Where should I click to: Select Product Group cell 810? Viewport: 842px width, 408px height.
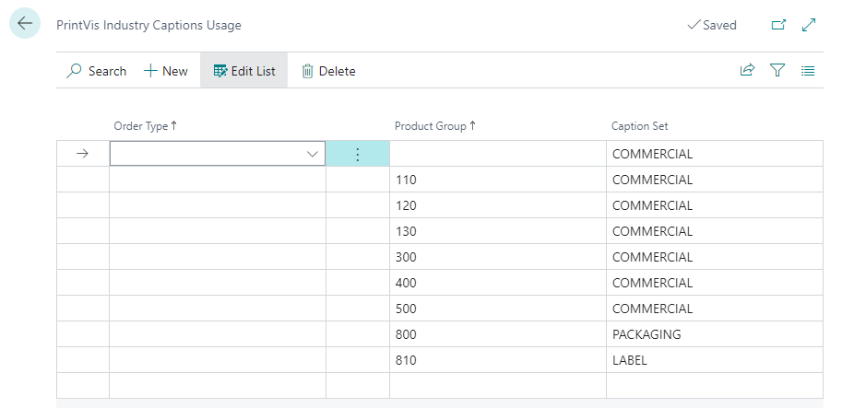coord(498,360)
